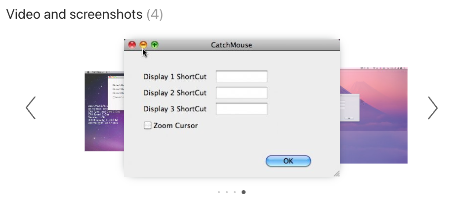Click the resize grip at window corner
Screen dimensions: 461x201
point(336,174)
